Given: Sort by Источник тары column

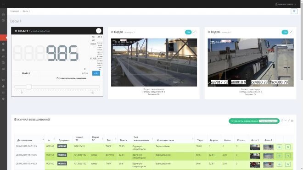Looking at the screenshot, I should click(x=174, y=139).
